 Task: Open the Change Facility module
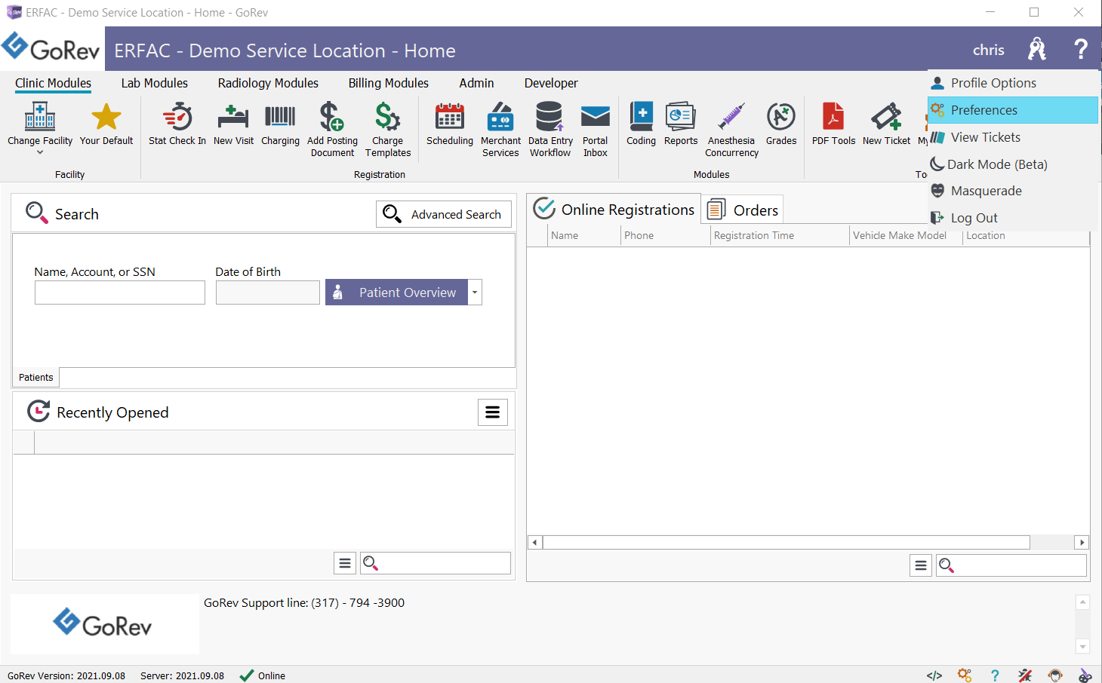point(40,124)
